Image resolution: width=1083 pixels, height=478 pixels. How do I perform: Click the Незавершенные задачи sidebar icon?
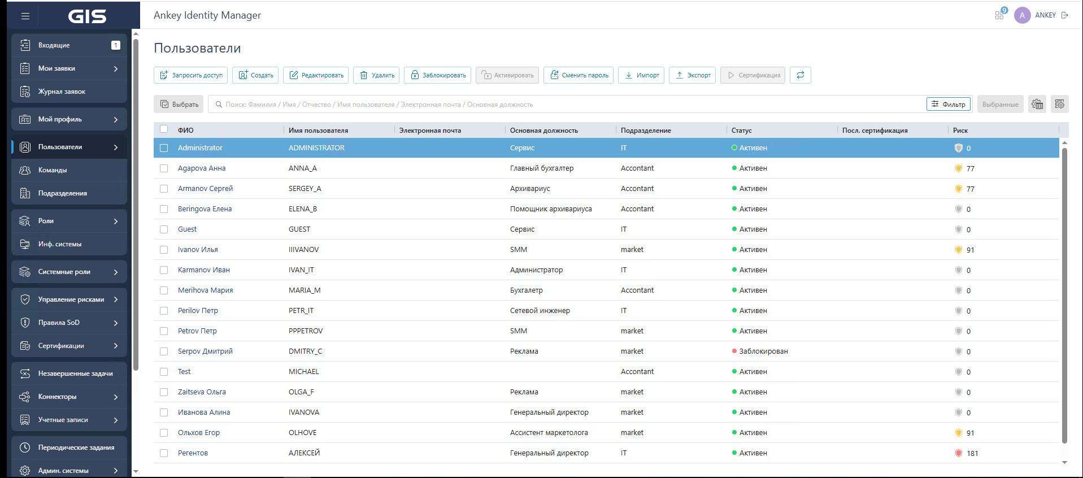tap(25, 373)
